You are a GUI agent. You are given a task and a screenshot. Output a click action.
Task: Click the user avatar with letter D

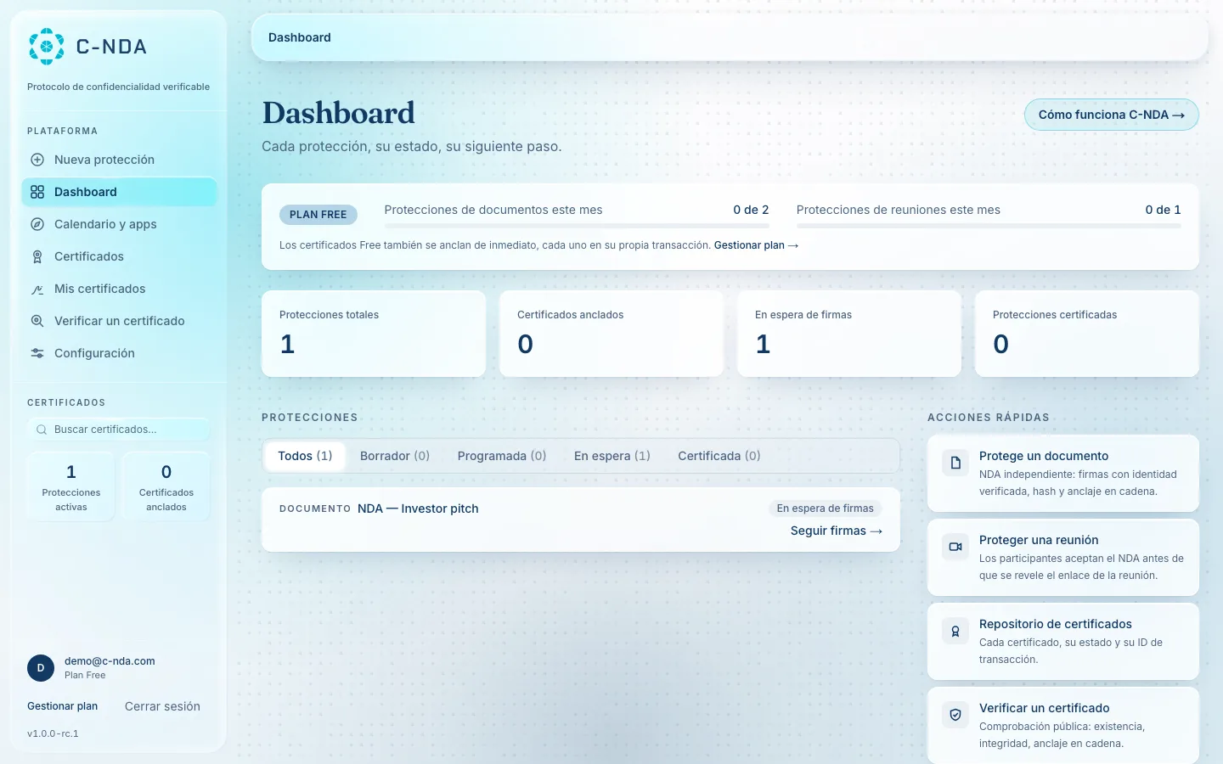pos(41,668)
